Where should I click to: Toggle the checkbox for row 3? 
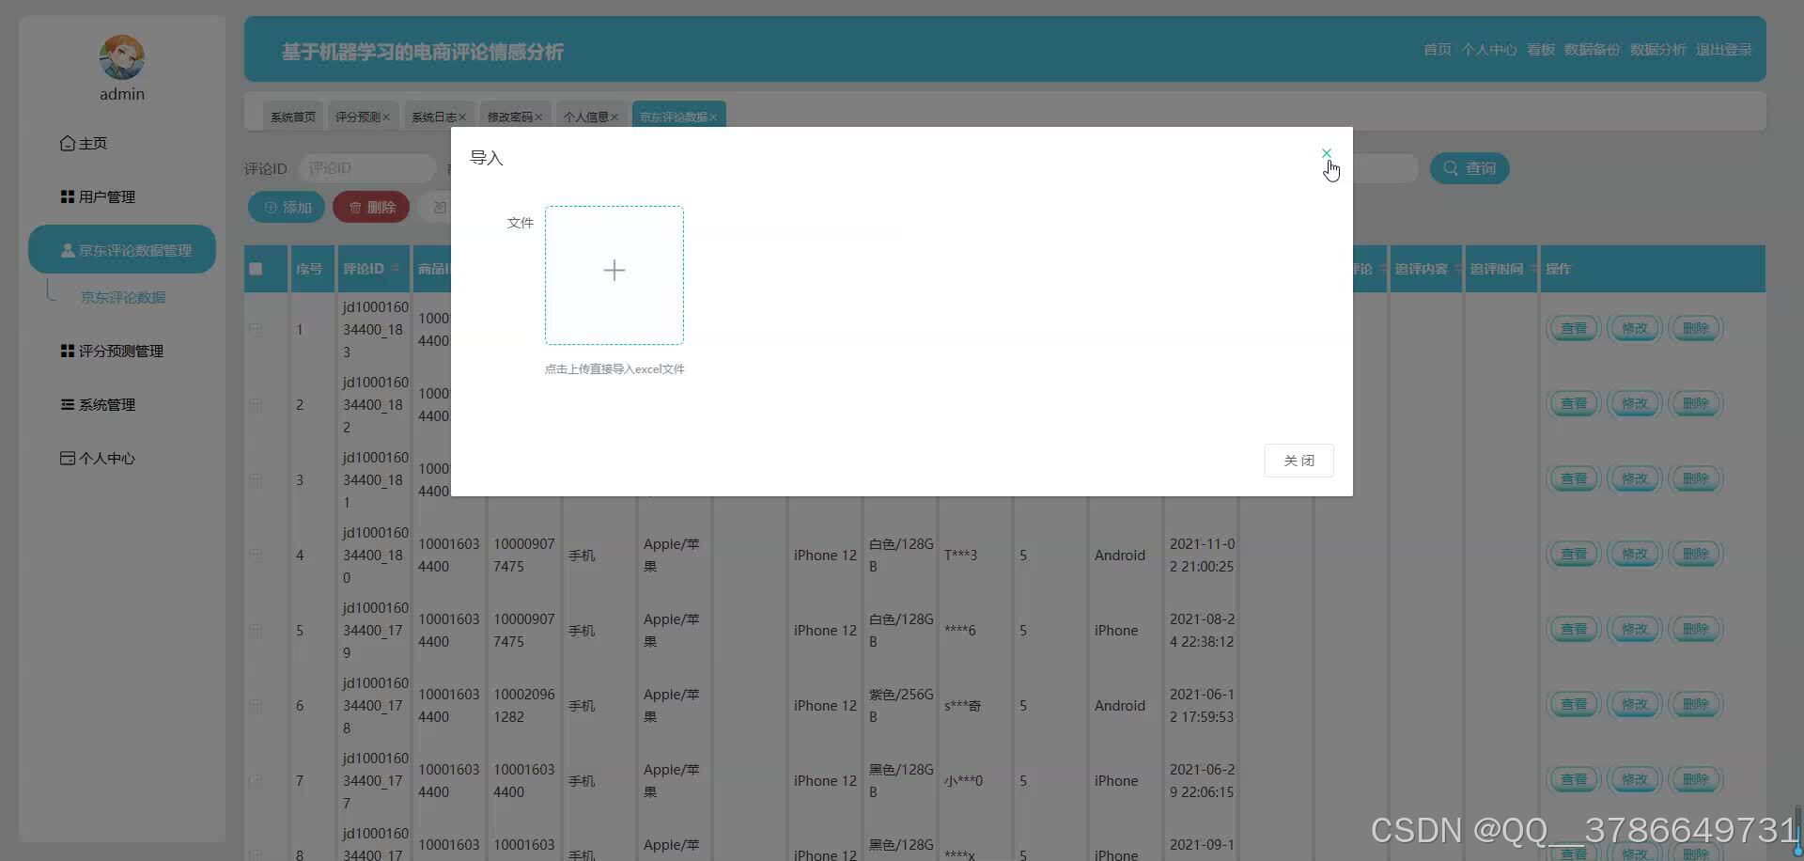(x=256, y=480)
